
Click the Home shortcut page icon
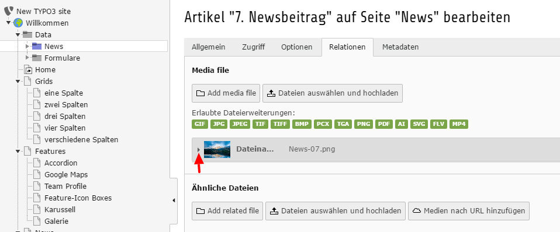tap(28, 69)
